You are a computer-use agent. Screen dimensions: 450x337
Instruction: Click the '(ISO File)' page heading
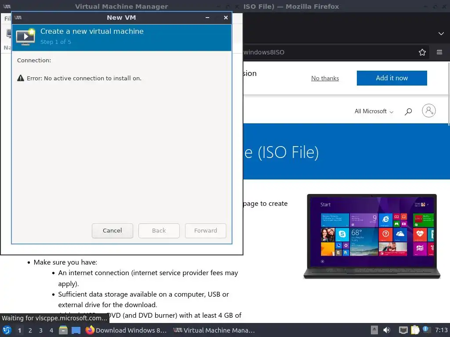288,152
